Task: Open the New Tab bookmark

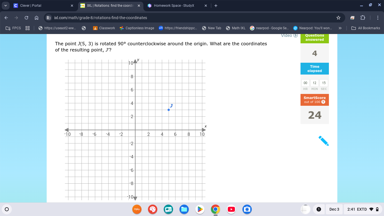Action: click(x=212, y=28)
